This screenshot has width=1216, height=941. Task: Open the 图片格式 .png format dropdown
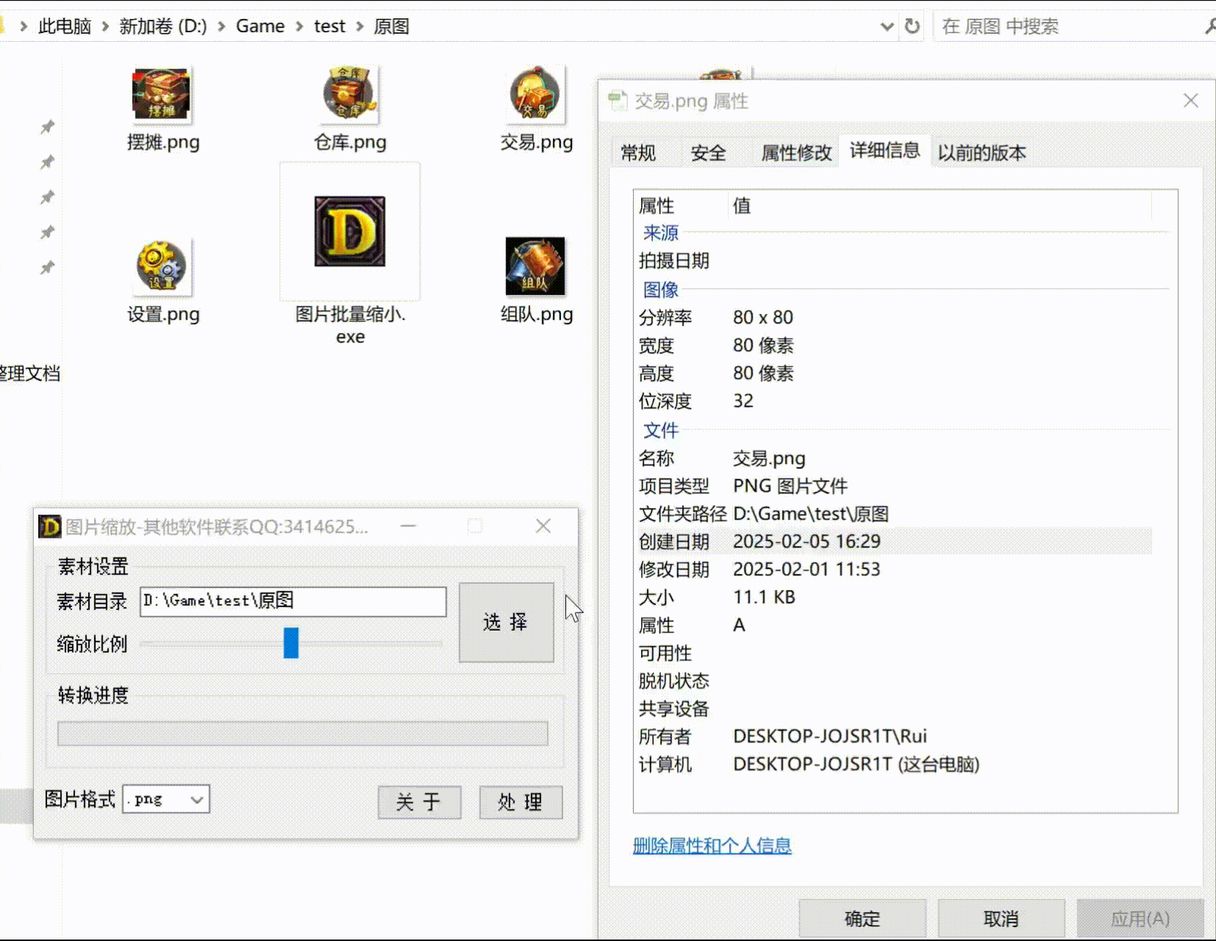[166, 799]
